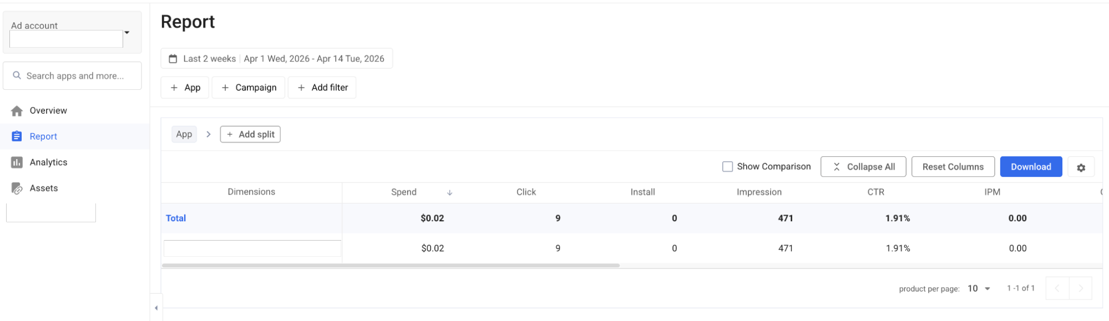The width and height of the screenshot is (1109, 321).
Task: Open table settings gear icon
Action: point(1081,167)
